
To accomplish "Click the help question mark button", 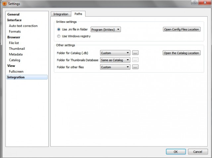I will pos(195,2).
